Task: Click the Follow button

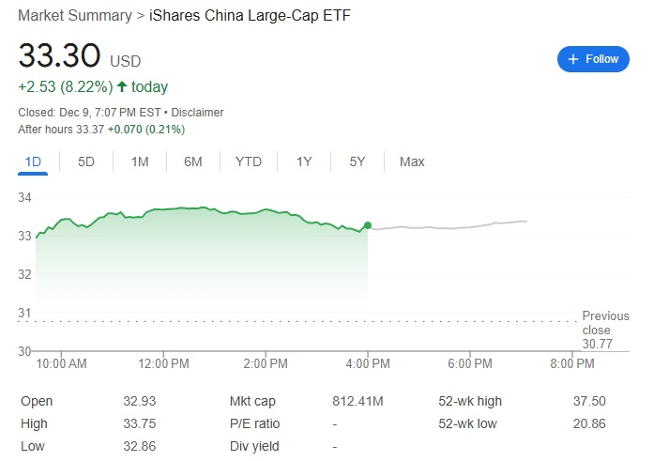Action: (x=593, y=58)
